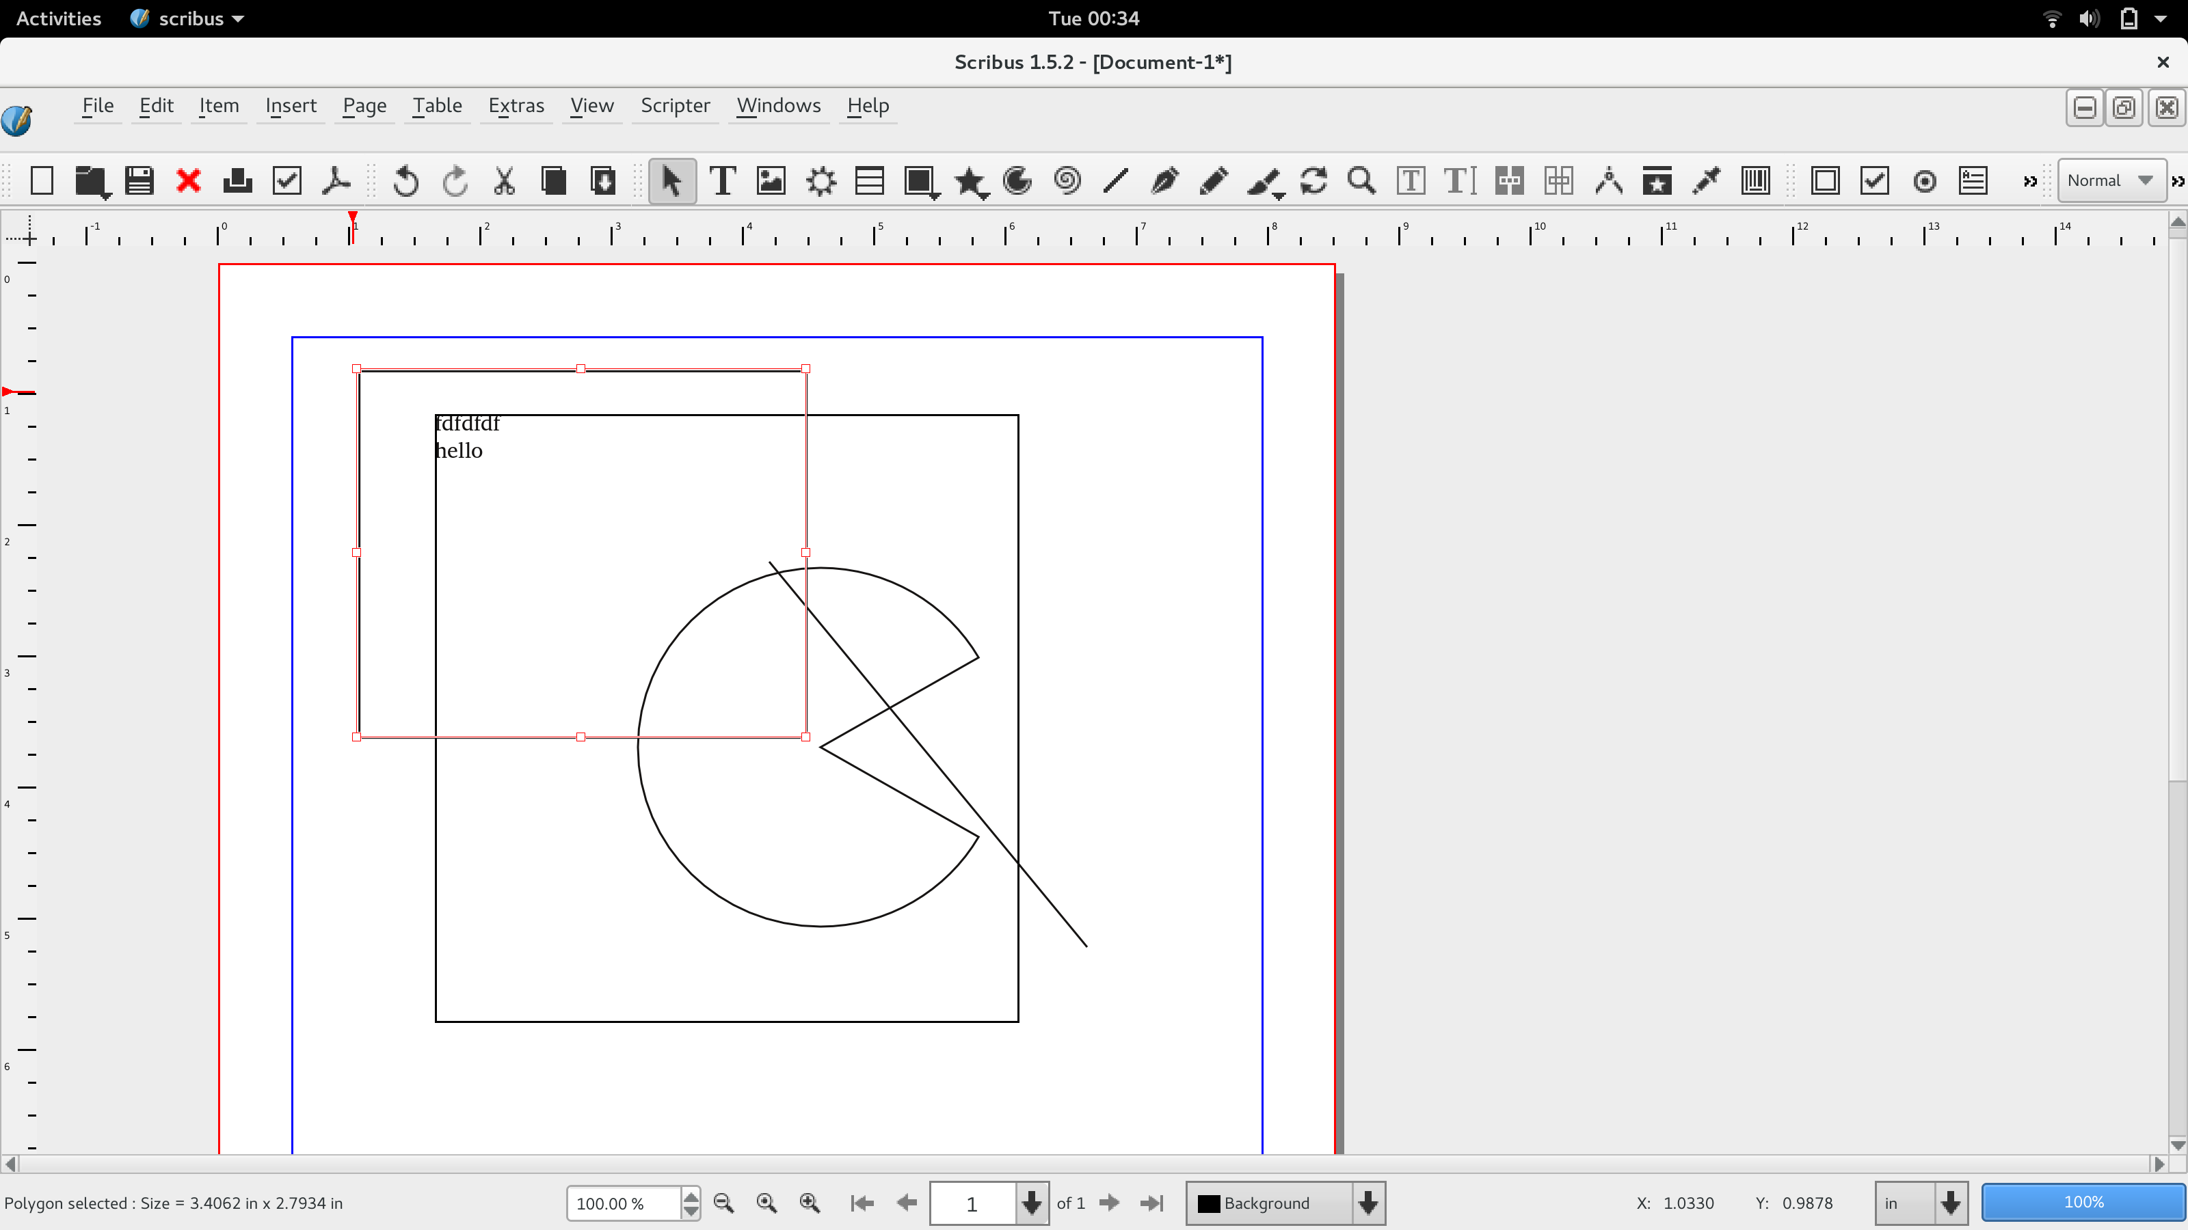Insert a PDF checkbox field
Screen dimensions: 2188x1230
[x=1875, y=181]
